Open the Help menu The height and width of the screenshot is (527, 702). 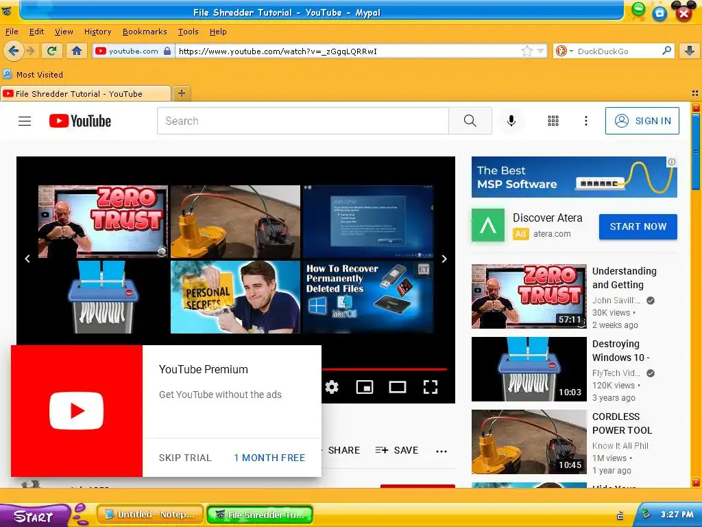pyautogui.click(x=218, y=32)
